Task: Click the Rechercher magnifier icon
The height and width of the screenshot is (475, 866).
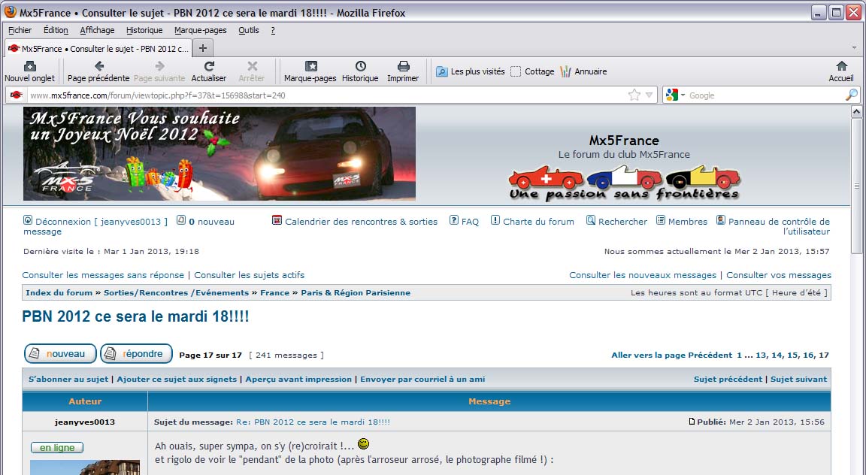Action: (x=590, y=219)
